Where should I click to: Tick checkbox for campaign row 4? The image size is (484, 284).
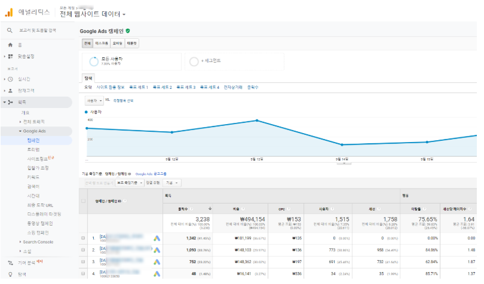click(83, 273)
